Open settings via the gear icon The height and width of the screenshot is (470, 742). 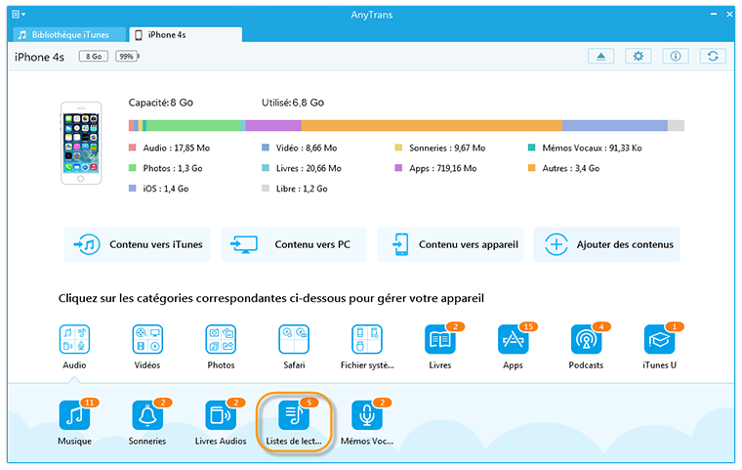(638, 57)
